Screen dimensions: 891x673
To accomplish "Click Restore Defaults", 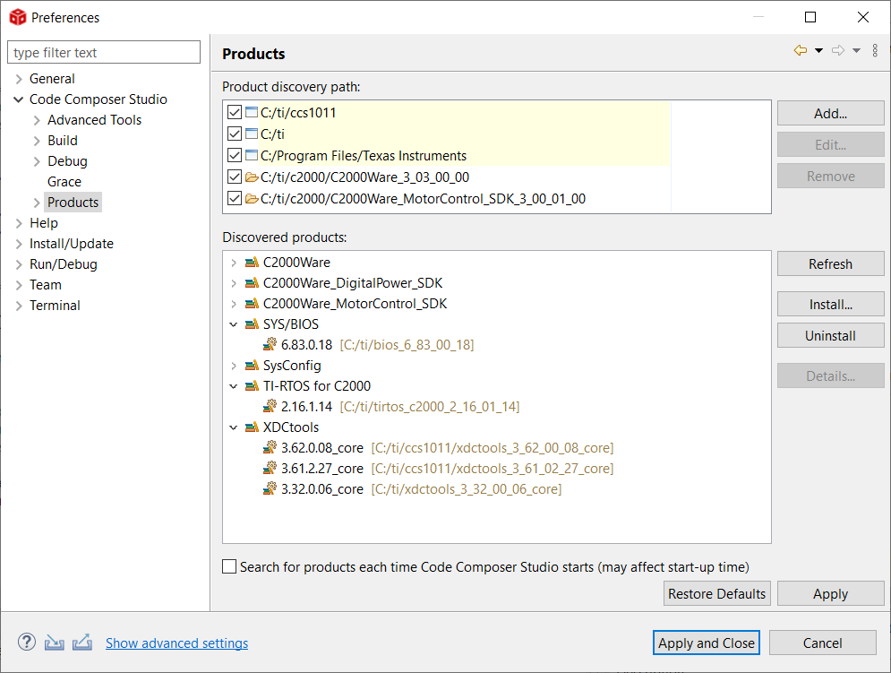I will (x=716, y=593).
